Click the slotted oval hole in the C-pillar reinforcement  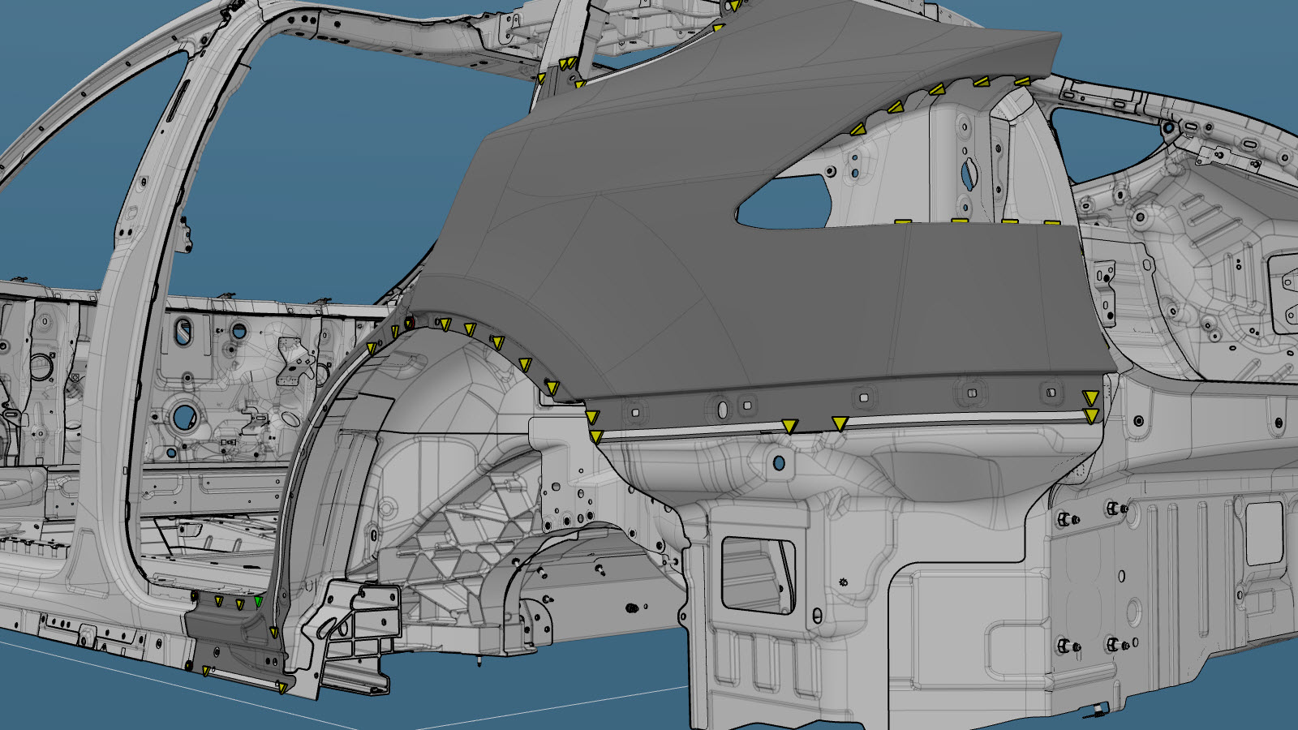(967, 173)
